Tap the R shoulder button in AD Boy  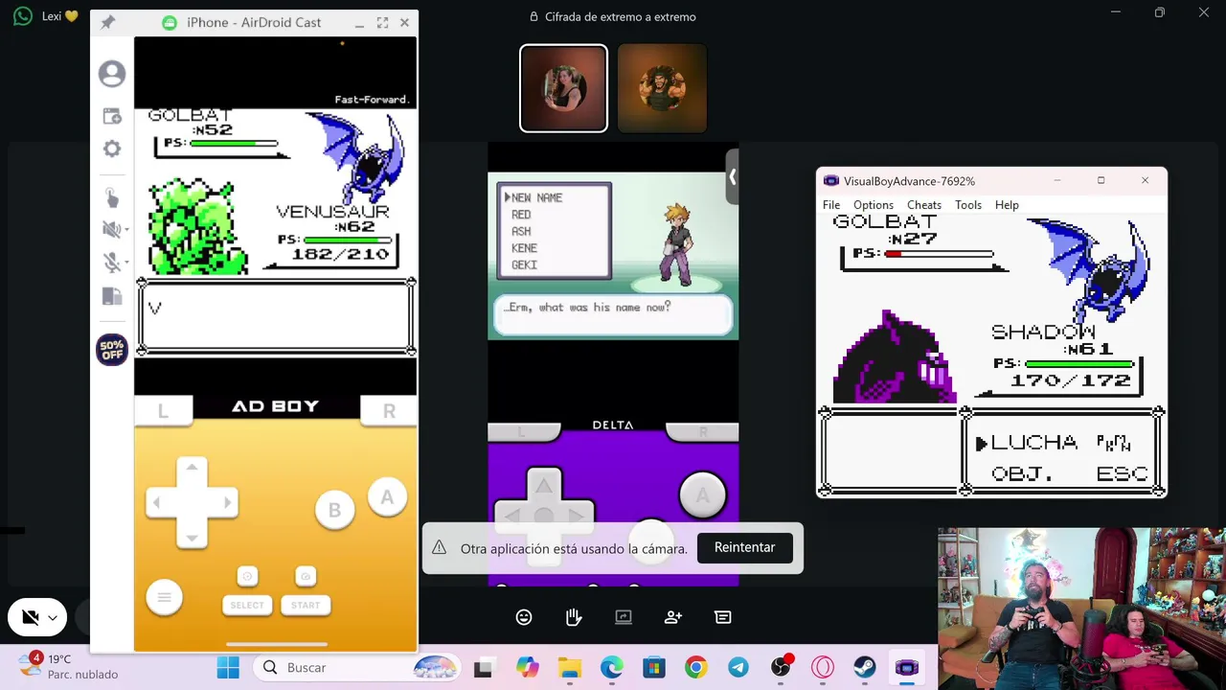coord(389,410)
